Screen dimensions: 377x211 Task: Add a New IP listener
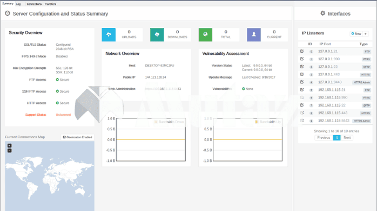(356, 34)
